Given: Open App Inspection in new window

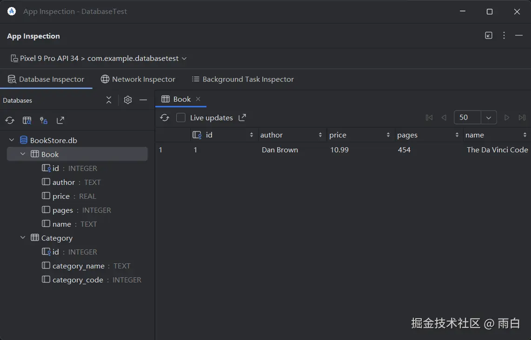Looking at the screenshot, I should pyautogui.click(x=489, y=35).
